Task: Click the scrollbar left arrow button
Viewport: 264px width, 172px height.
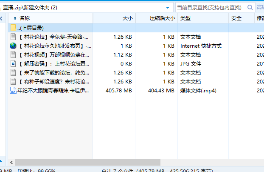Action: (11, 163)
